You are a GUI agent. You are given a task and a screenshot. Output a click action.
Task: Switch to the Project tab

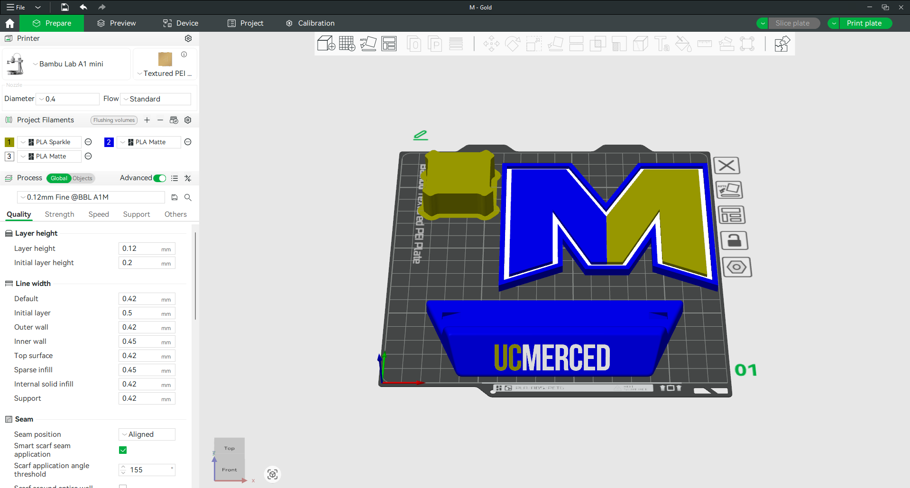tap(246, 23)
